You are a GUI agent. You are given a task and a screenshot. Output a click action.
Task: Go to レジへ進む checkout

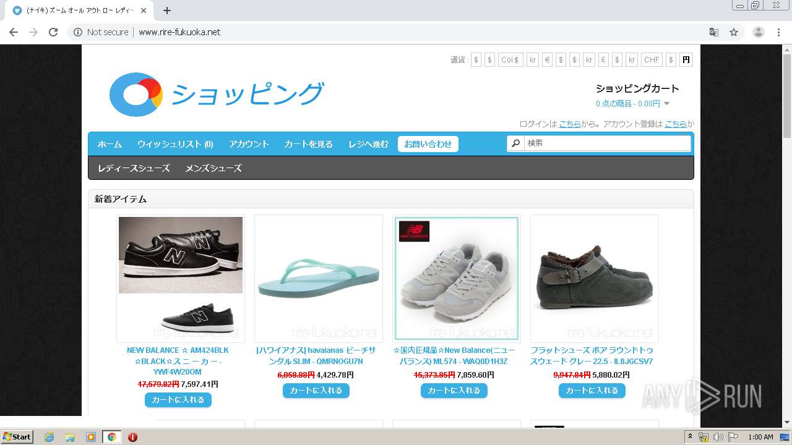pyautogui.click(x=368, y=144)
